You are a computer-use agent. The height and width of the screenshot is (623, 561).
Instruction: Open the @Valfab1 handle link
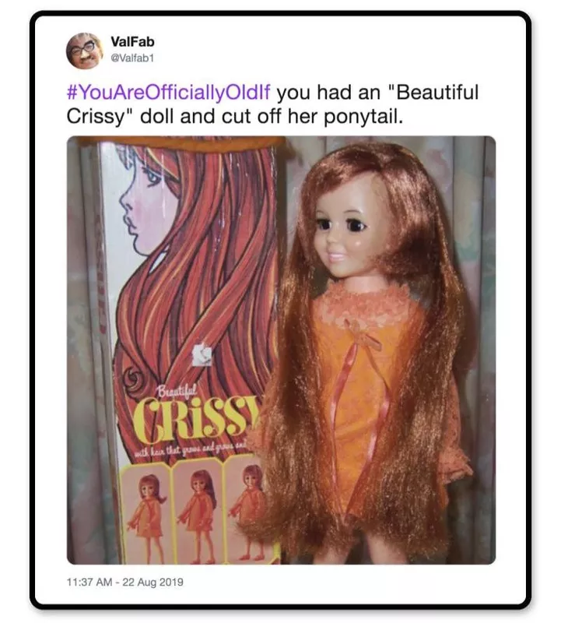coord(131,58)
